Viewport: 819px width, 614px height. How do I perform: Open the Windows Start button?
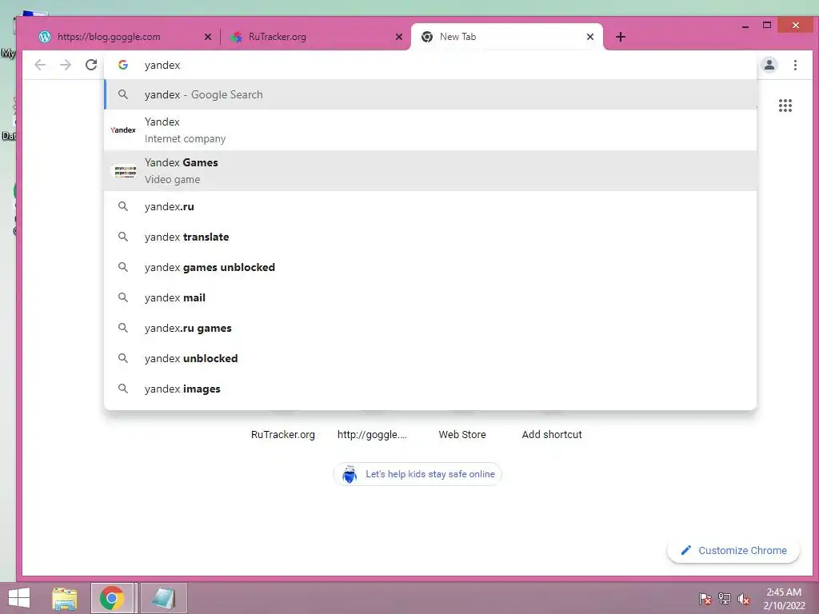(19, 598)
